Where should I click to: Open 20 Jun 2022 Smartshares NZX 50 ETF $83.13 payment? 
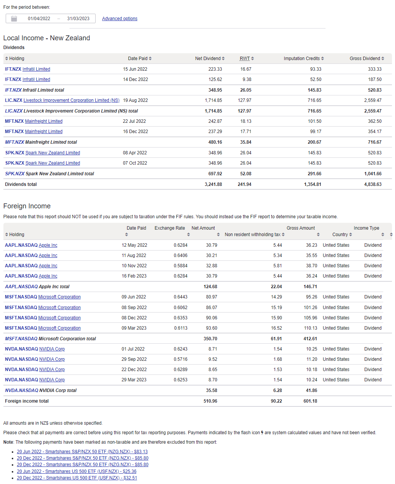[x=82, y=452]
